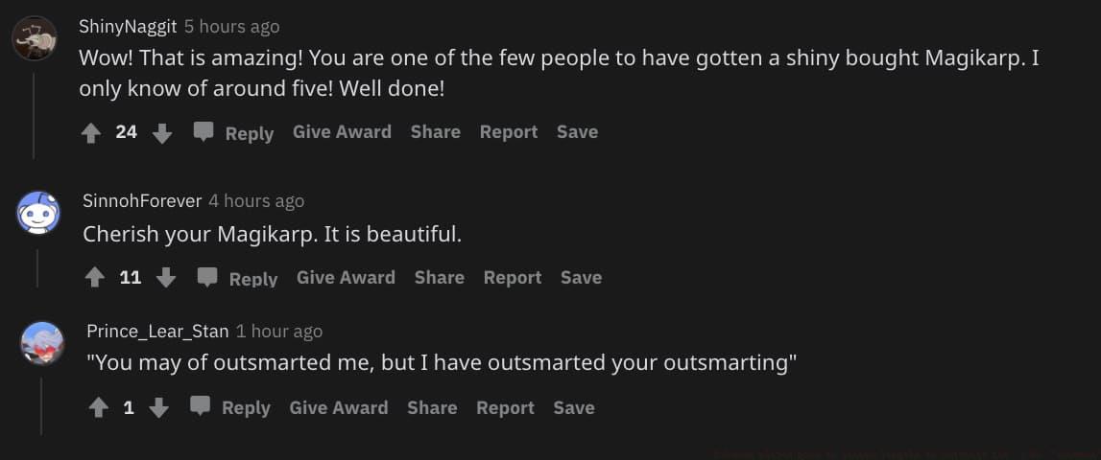The height and width of the screenshot is (460, 1101).
Task: Click ShinyNaggit's avatar thumbnail
Action: (35, 38)
